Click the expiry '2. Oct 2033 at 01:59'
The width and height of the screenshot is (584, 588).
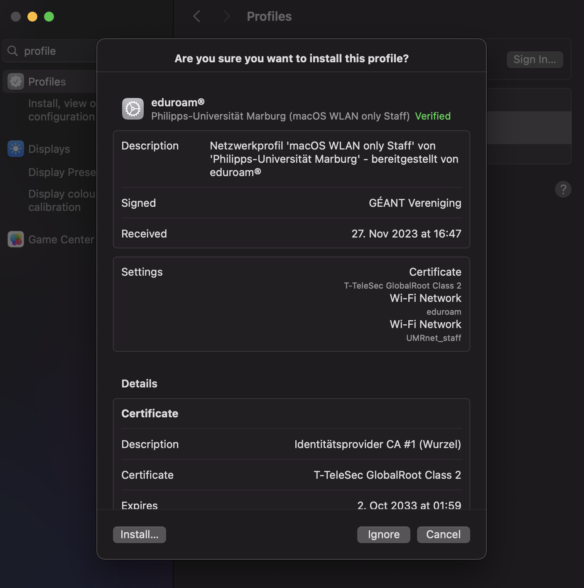coord(409,505)
